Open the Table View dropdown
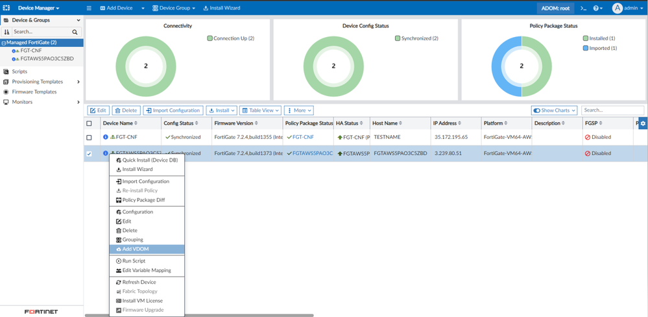Screen dimensions: 648x317 [261, 110]
